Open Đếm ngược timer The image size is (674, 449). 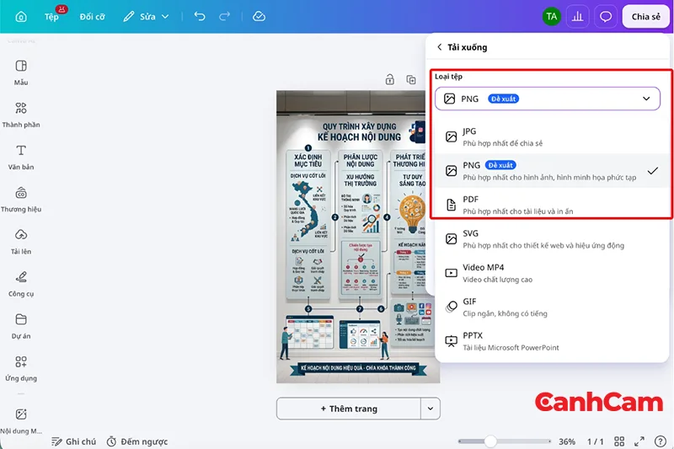point(137,441)
